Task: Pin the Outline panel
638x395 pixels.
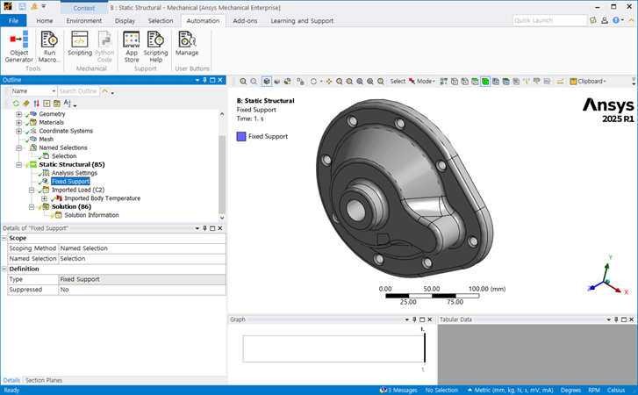Action: (x=204, y=80)
